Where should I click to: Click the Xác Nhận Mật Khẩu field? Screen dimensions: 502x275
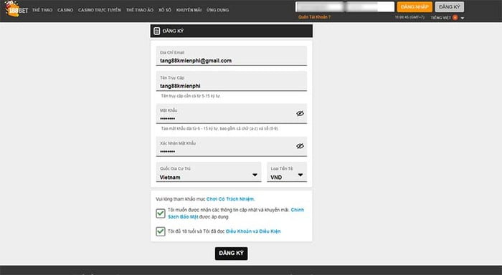[x=232, y=147]
